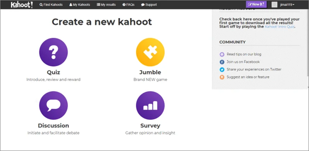Open Find Kahoots in the top bar

pyautogui.click(x=51, y=5)
